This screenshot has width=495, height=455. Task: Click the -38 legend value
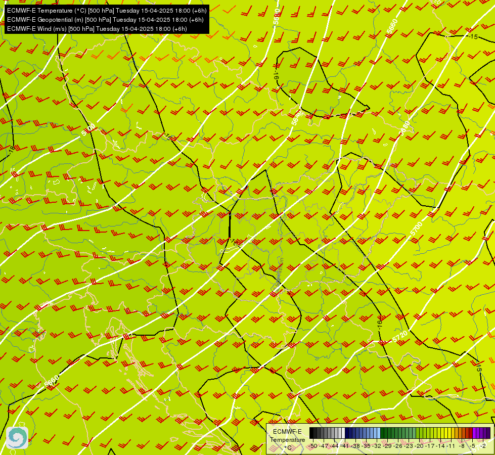355,446
